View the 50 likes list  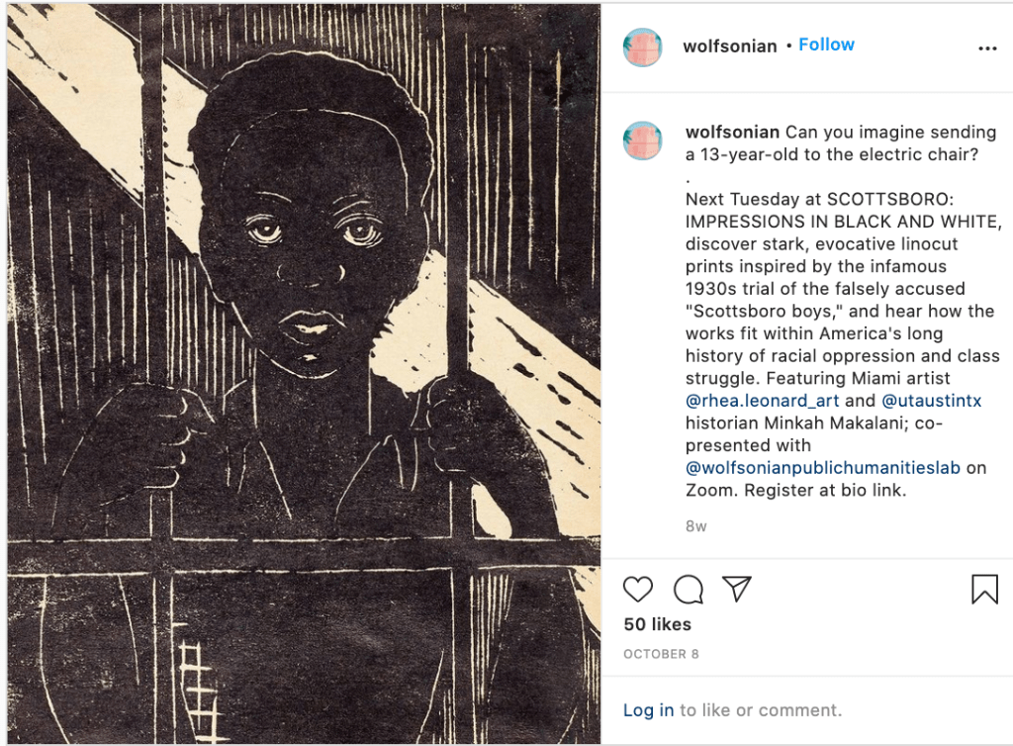[x=657, y=624]
